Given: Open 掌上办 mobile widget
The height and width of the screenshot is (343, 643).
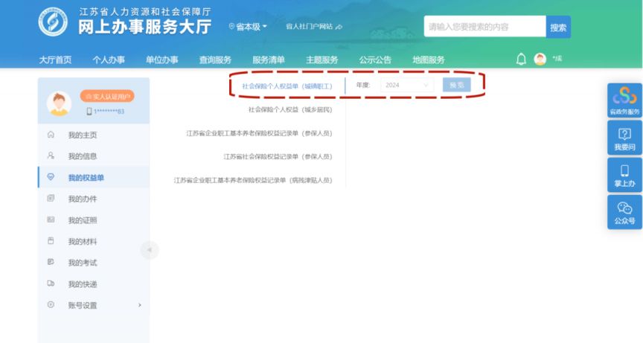Looking at the screenshot, I should (624, 175).
